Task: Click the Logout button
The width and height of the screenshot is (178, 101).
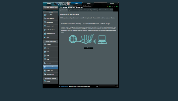Action: (76, 3)
